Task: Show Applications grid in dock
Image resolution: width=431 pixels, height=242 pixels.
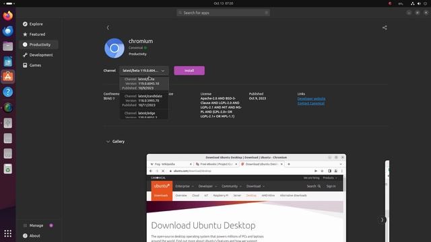Action: coord(7,233)
